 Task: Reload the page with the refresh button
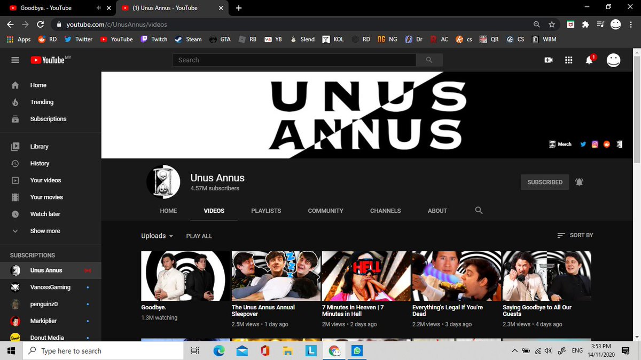pyautogui.click(x=41, y=25)
